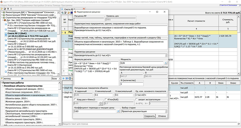Click the Смета № 2 tab document icon
The height and width of the screenshot is (128, 241).
pos(62,9)
